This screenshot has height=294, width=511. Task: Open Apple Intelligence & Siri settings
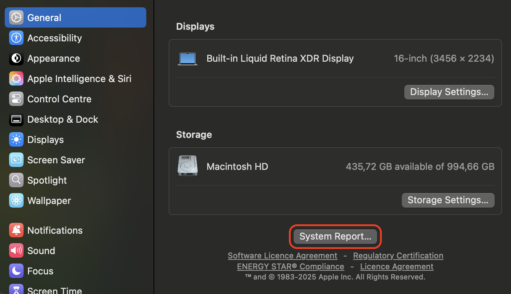click(16, 78)
